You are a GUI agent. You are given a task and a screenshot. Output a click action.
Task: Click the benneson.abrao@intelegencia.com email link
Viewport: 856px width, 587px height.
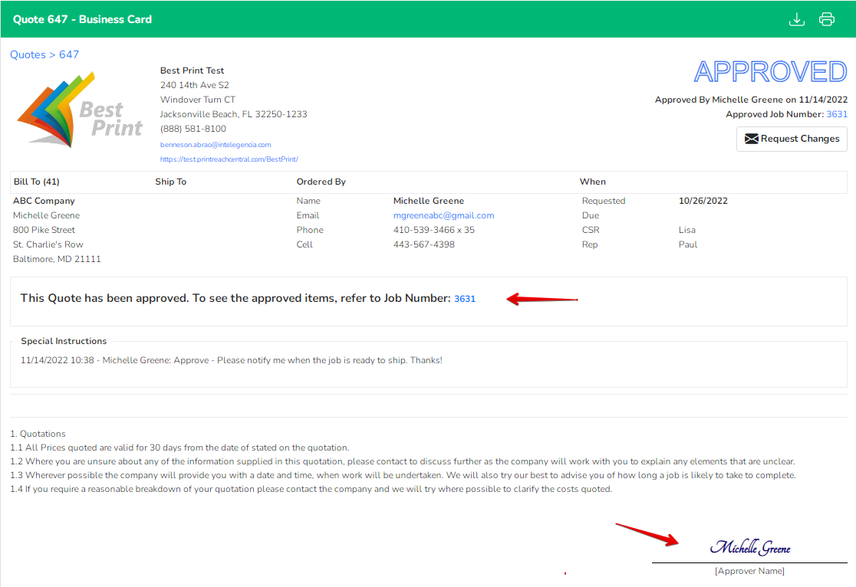coord(216,145)
